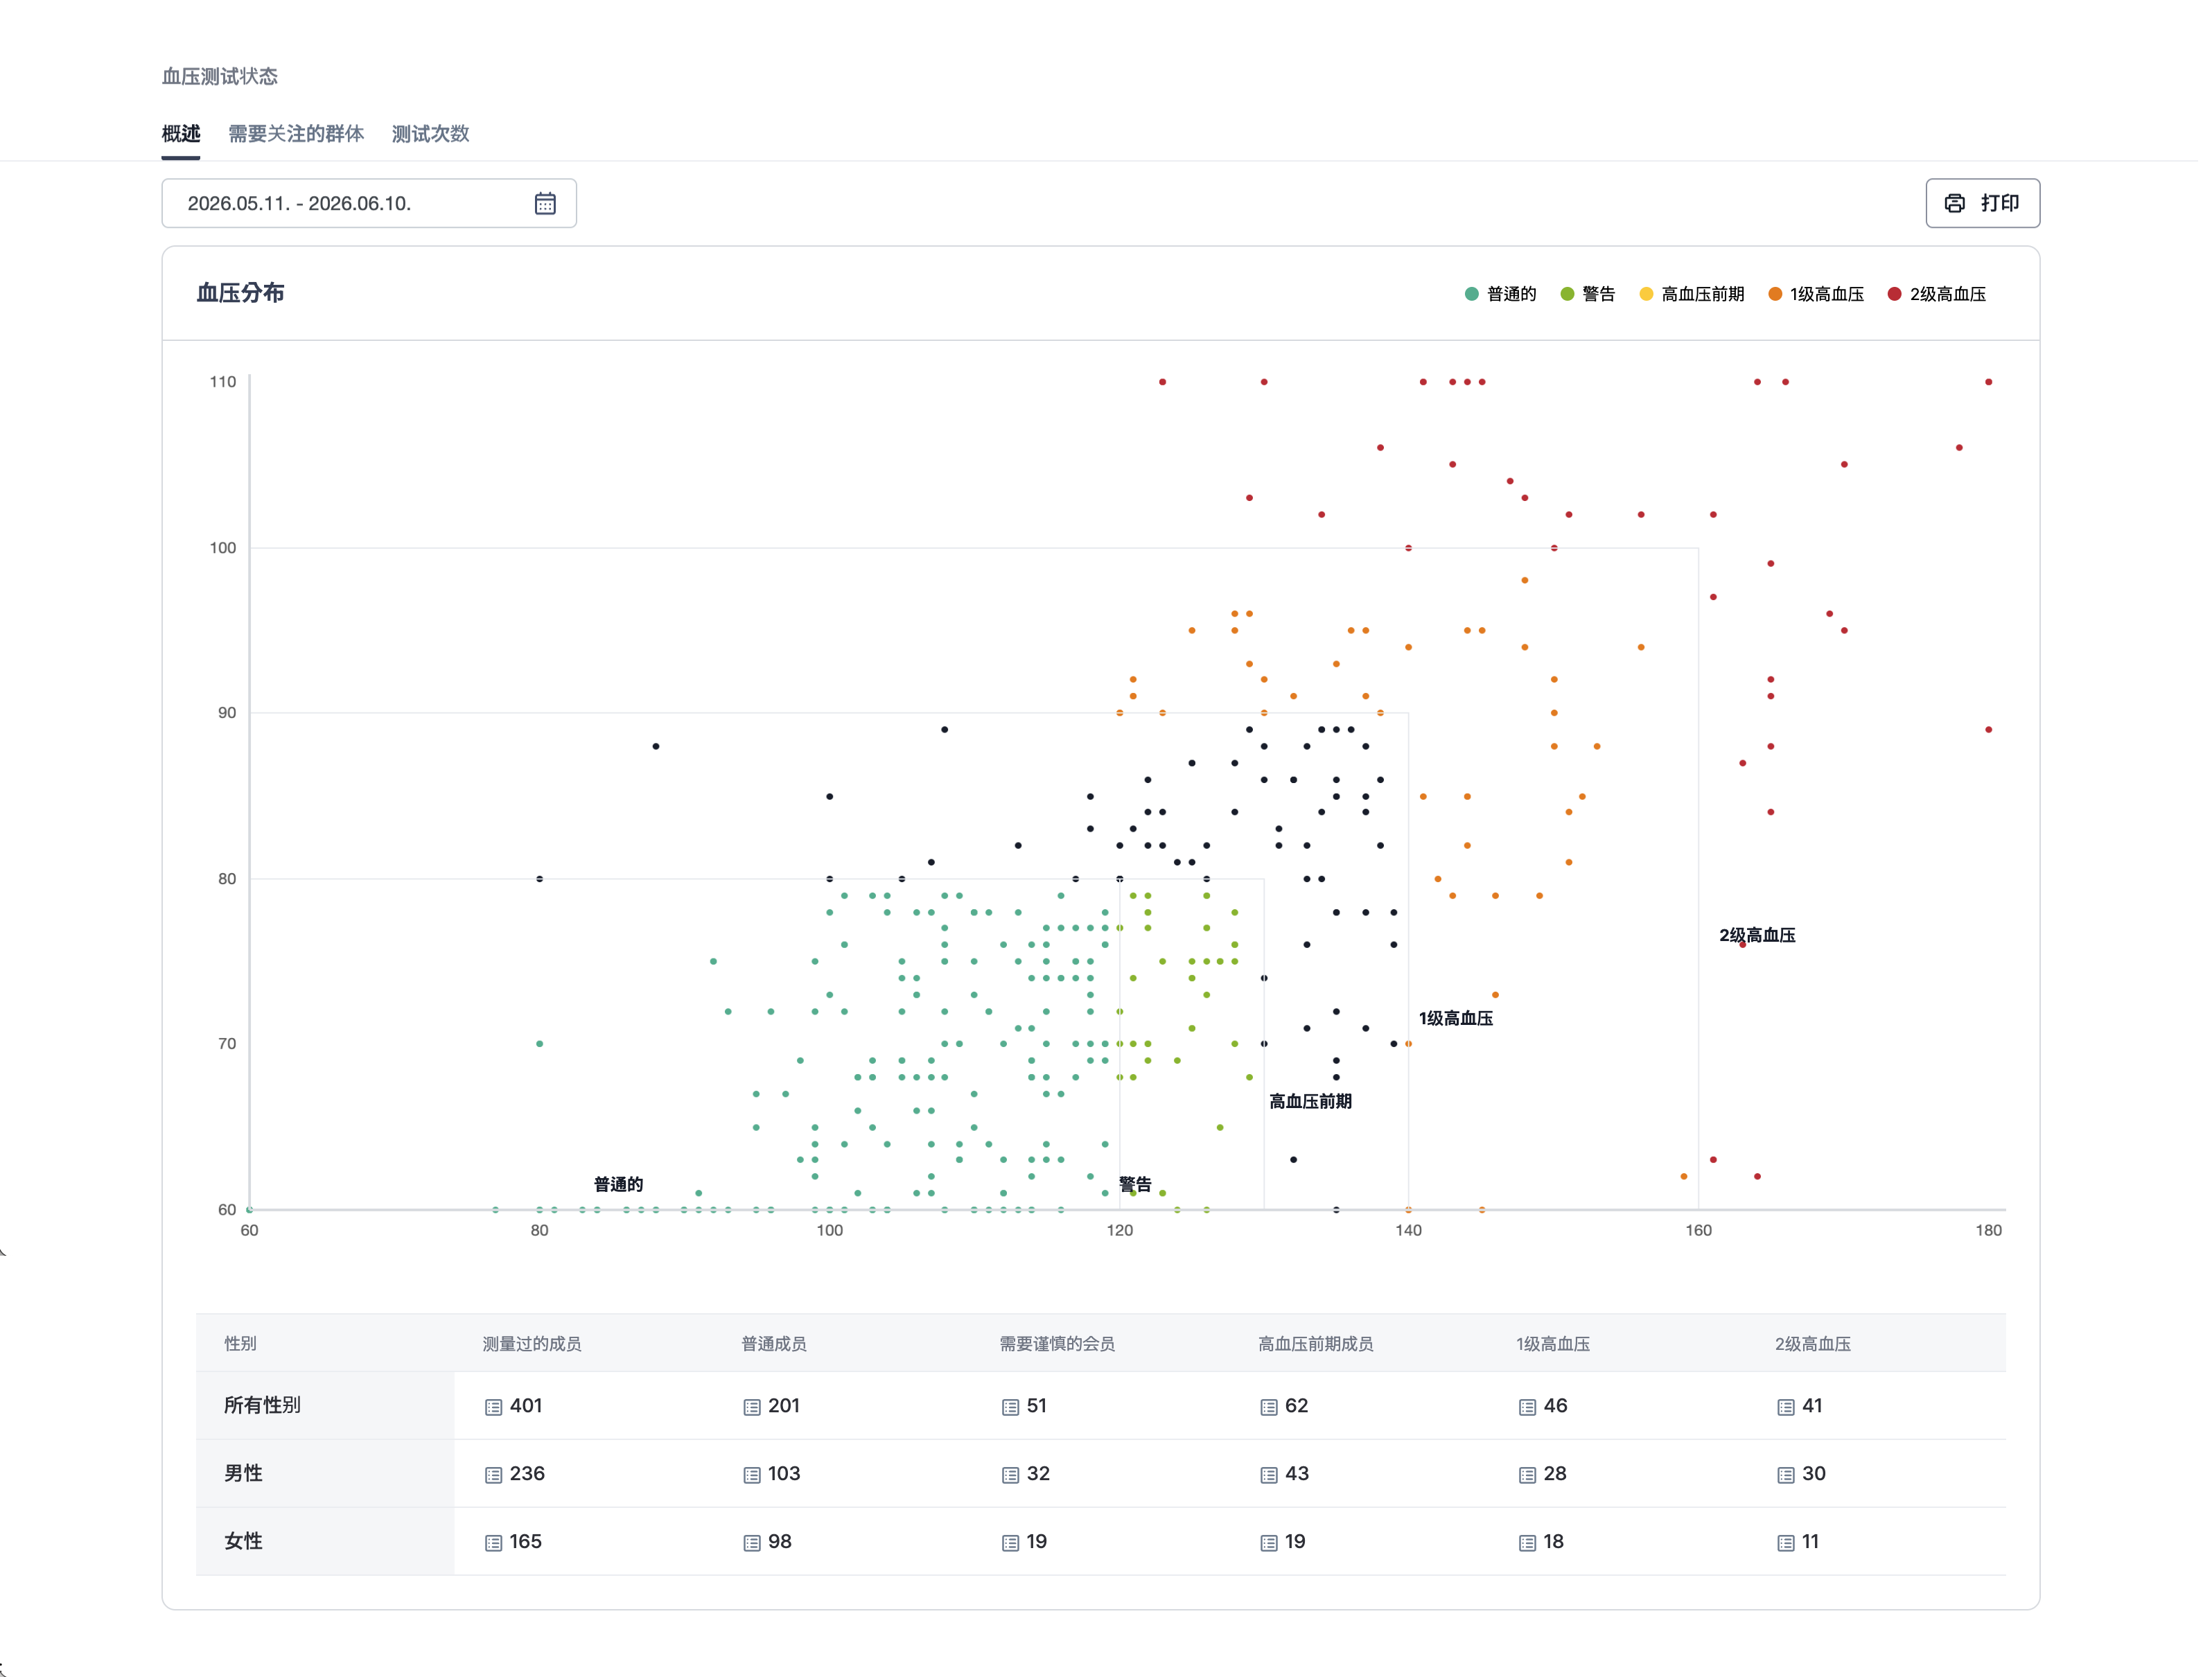Open the calendar date picker icon
Screen dimensions: 2212x1677
coord(545,204)
